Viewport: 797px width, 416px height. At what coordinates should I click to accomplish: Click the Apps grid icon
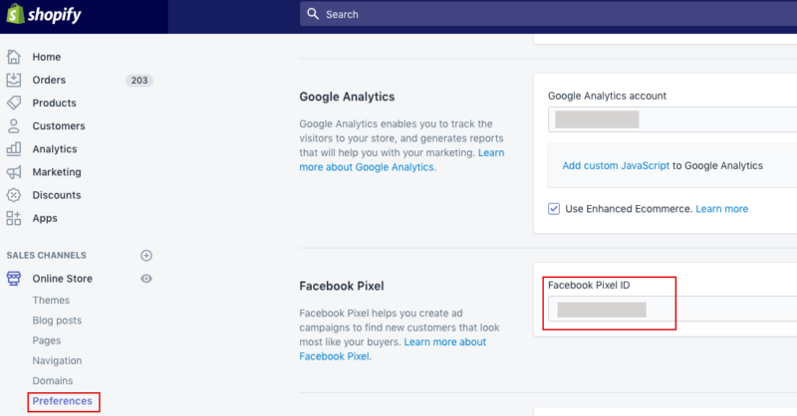point(14,218)
